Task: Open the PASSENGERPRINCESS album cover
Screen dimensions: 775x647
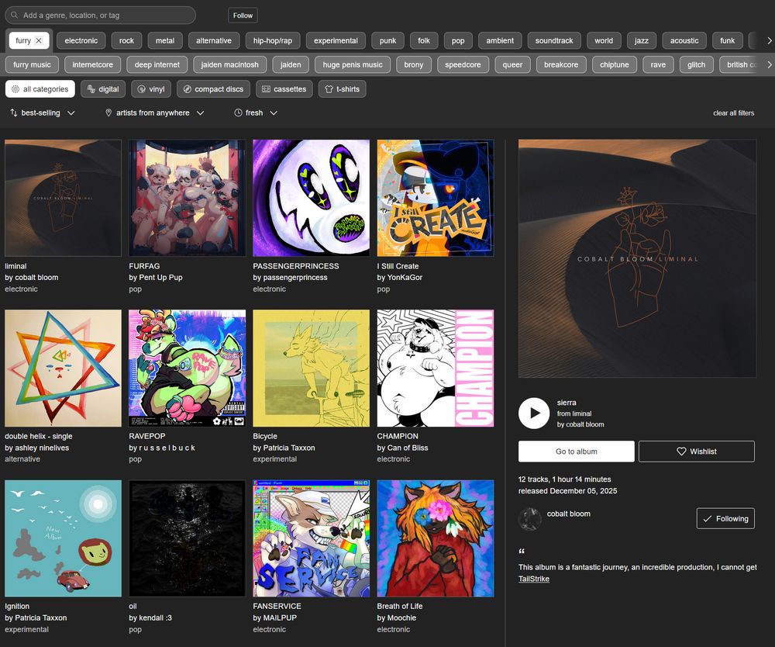Action: coord(311,198)
